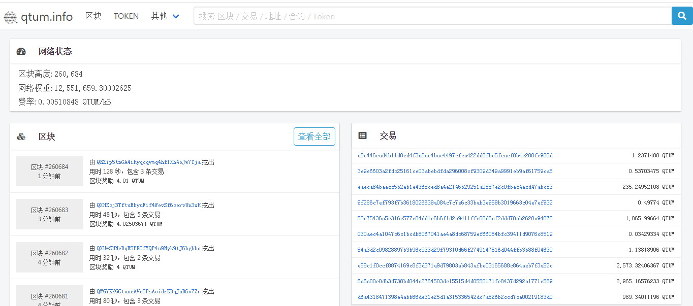The image size is (693, 306).
Task: Click the 0.49774 QTUM amount
Action: pos(656,202)
